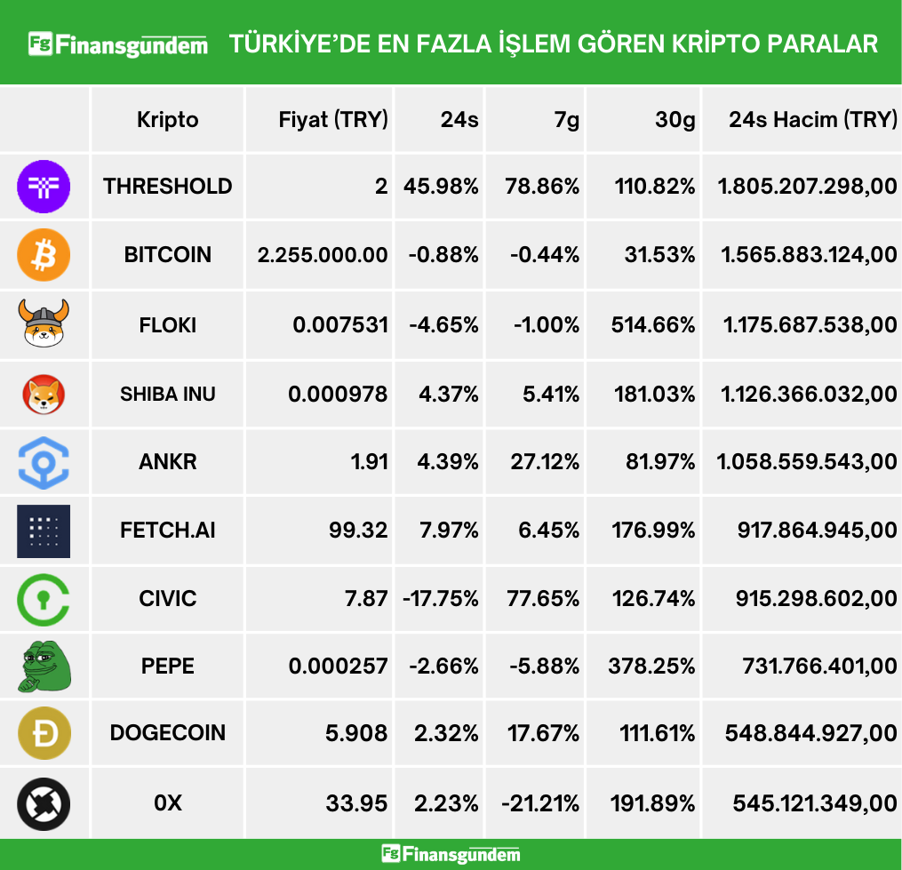Select the 24s Hacim (TRY) column header
This screenshot has height=870, width=902.
[x=812, y=120]
